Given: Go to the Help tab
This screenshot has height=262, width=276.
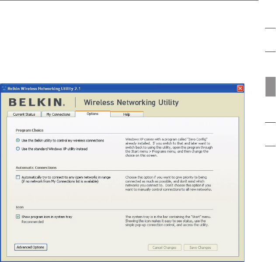Looking at the screenshot, I should tap(126, 114).
